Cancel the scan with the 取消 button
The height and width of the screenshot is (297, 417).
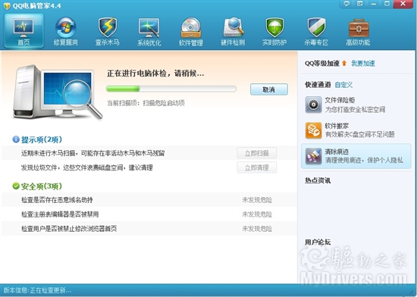269,89
